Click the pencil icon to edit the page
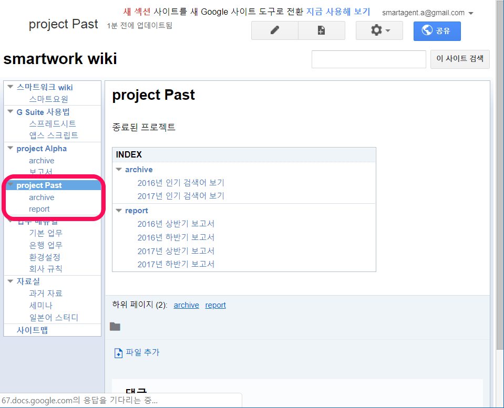This screenshot has width=504, height=408. point(274,30)
